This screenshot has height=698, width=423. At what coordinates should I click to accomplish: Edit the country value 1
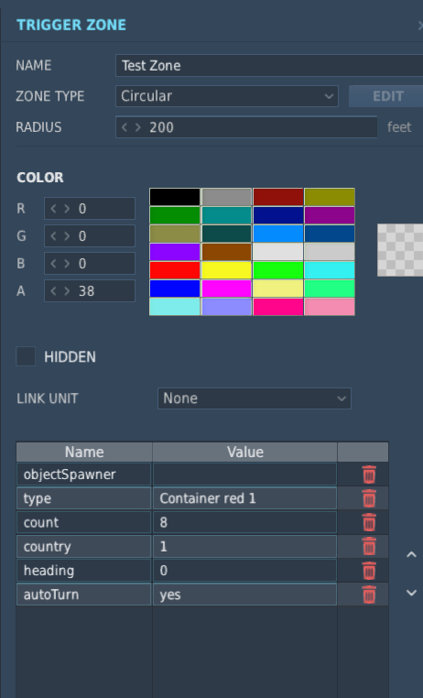tap(244, 546)
